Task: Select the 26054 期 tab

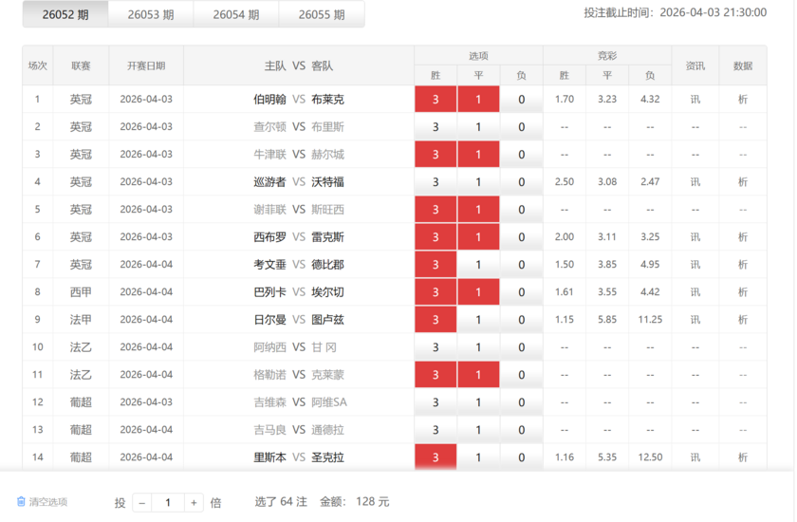Action: coord(236,14)
